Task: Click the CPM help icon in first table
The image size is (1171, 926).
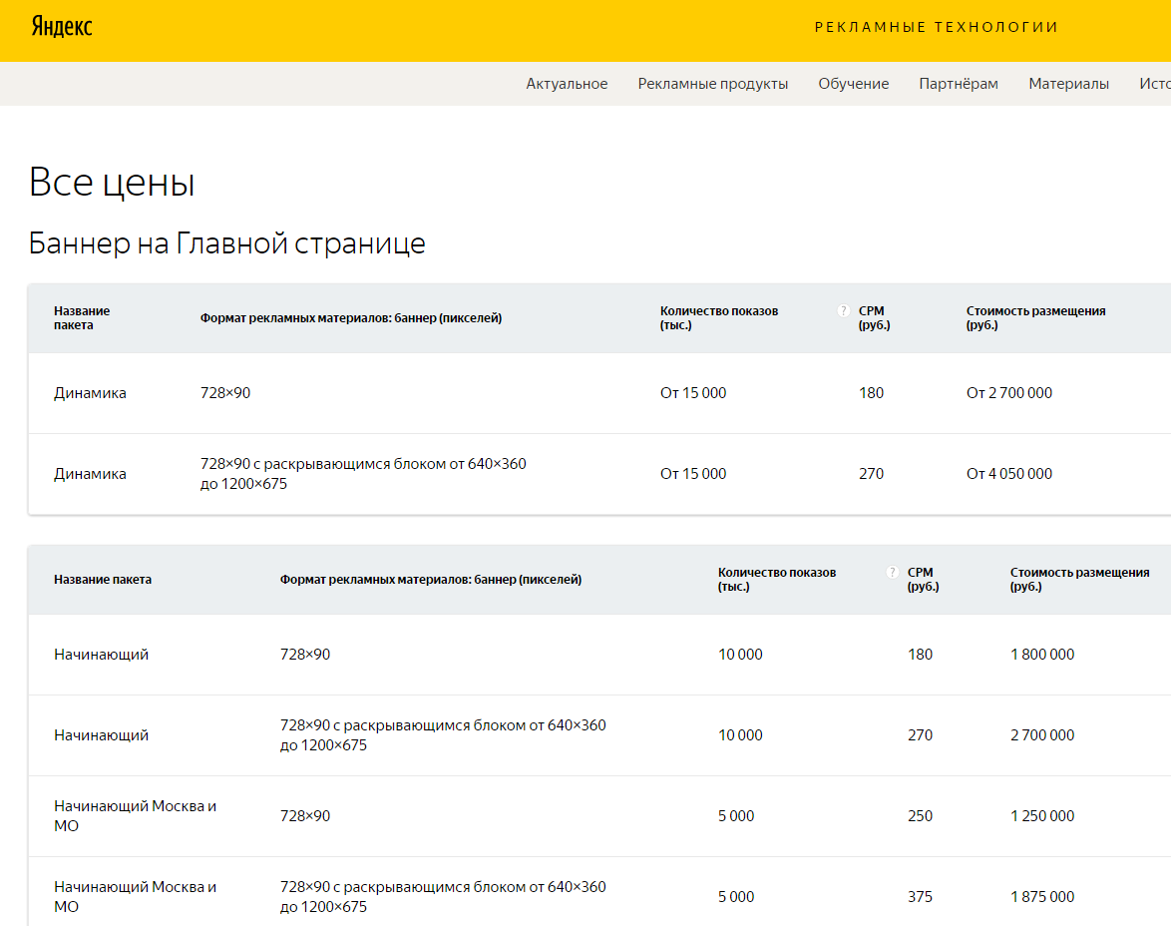Action: tap(843, 311)
